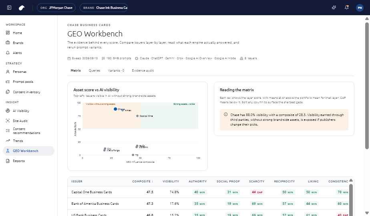Sort table by Scarcity column

pyautogui.click(x=257, y=181)
